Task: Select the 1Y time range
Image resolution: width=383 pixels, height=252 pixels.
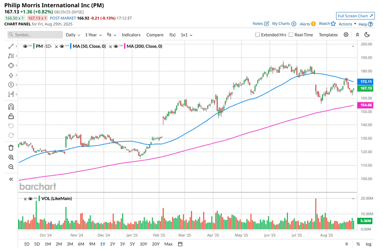Action: click(103, 244)
